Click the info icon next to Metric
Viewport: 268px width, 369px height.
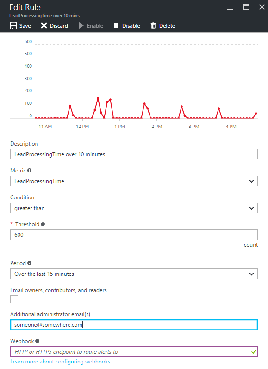[29, 171]
